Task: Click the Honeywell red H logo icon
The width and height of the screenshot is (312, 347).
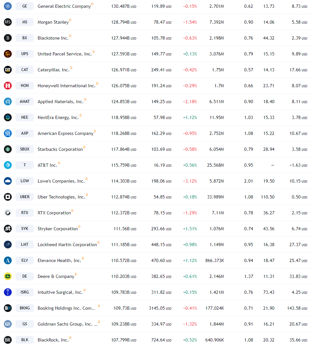Action: (8, 86)
